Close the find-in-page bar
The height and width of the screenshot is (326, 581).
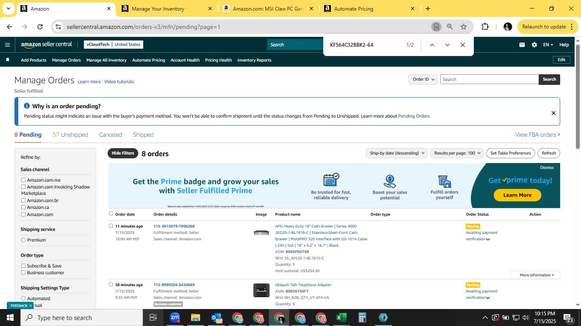click(463, 45)
